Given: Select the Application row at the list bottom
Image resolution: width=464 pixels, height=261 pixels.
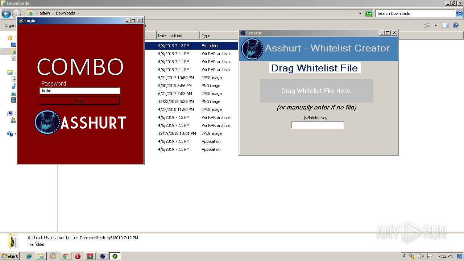Looking at the screenshot, I should (191, 149).
